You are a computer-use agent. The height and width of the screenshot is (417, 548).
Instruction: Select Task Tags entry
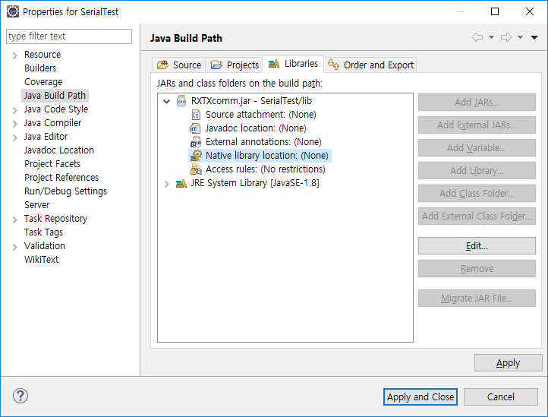(x=44, y=232)
